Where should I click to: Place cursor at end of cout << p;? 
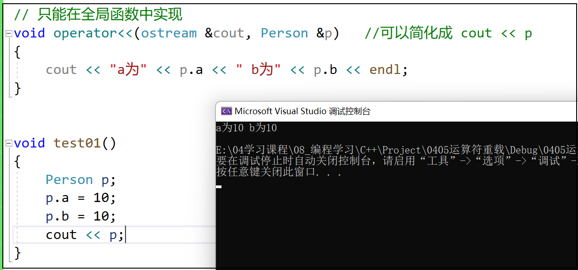point(125,235)
